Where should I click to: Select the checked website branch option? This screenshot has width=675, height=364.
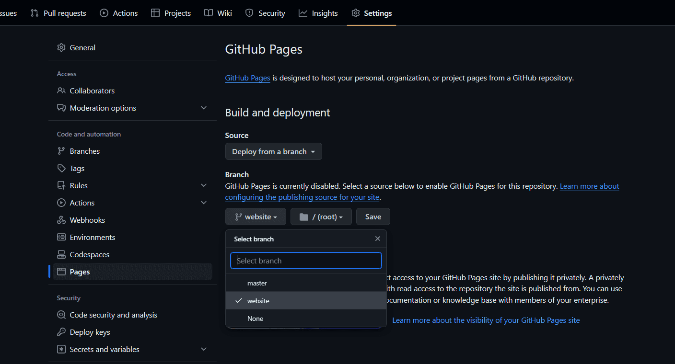(258, 301)
